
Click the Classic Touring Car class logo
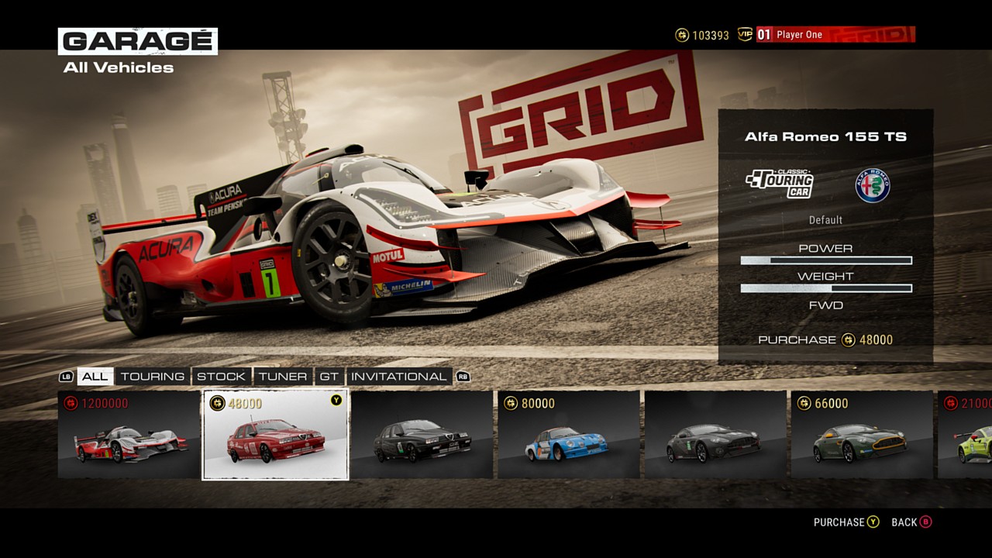pos(779,184)
